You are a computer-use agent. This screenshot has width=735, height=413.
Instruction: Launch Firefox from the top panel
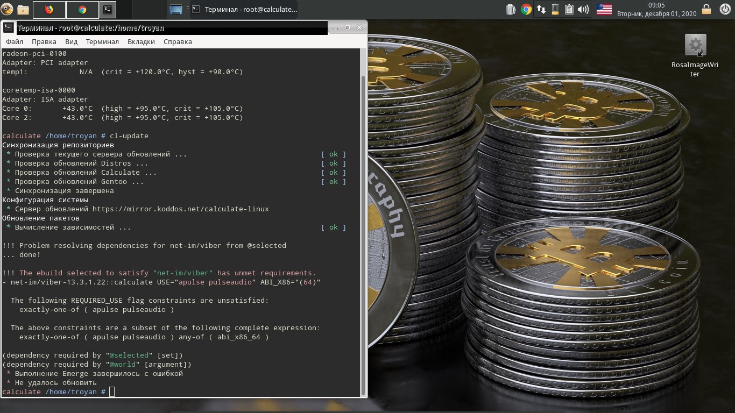click(x=49, y=9)
